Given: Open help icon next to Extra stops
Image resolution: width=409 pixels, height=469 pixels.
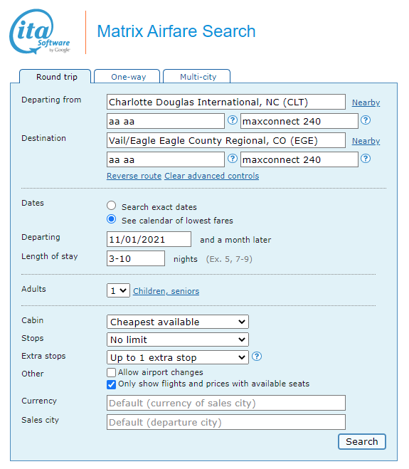Looking at the screenshot, I should coord(257,357).
